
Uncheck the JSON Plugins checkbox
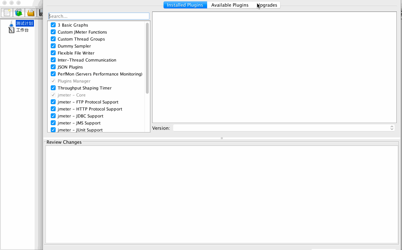[x=53, y=67]
